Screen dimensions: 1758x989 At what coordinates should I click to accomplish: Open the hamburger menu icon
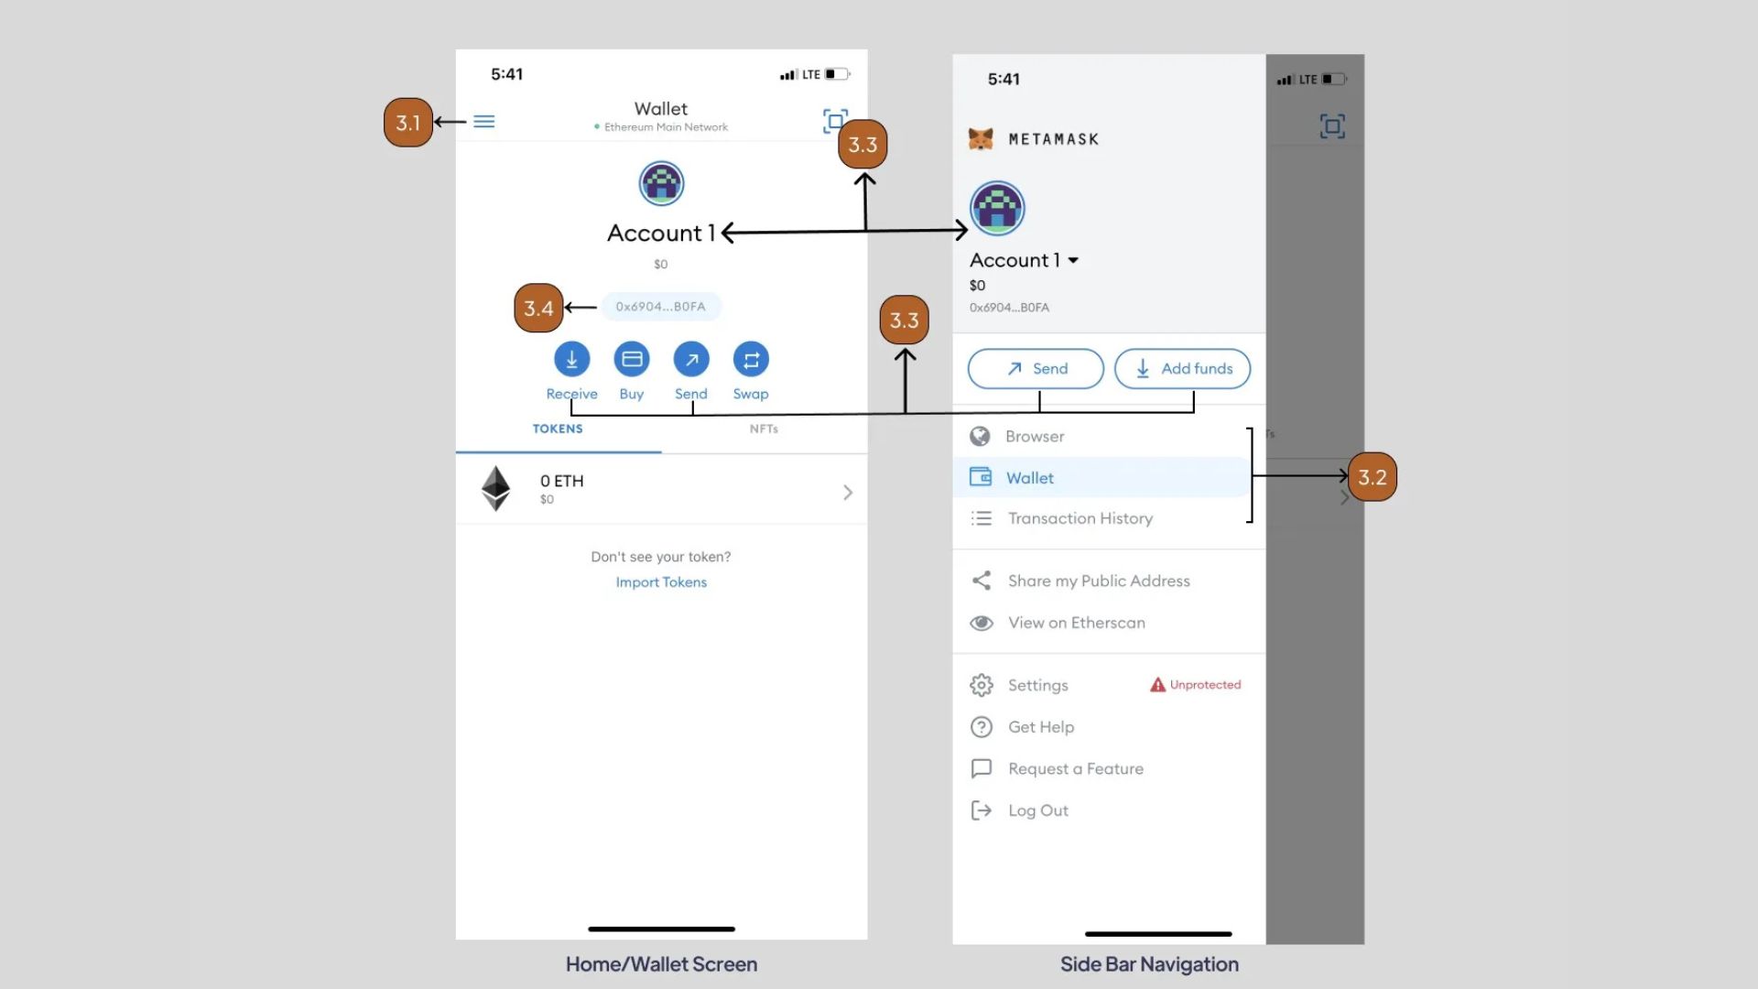point(483,122)
